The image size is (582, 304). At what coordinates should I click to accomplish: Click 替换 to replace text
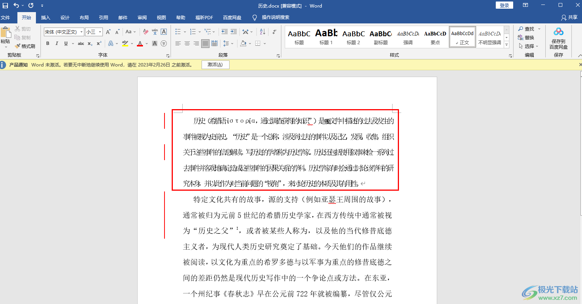tap(526, 38)
